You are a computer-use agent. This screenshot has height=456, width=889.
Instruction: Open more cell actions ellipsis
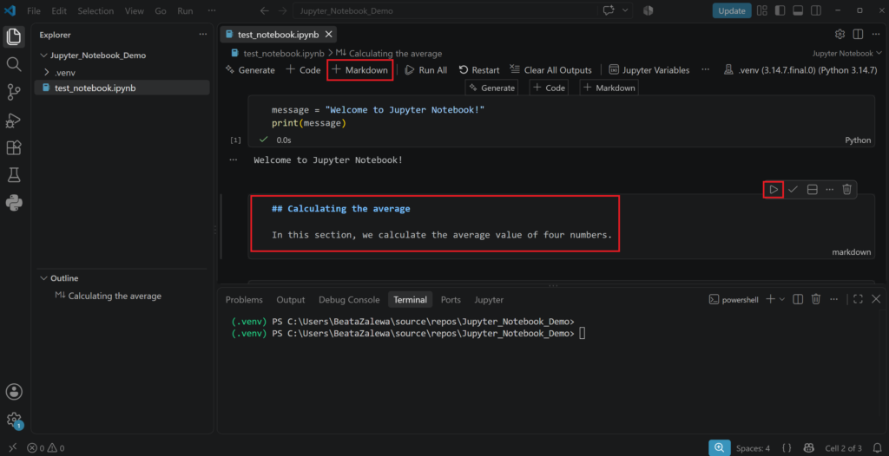pos(829,189)
